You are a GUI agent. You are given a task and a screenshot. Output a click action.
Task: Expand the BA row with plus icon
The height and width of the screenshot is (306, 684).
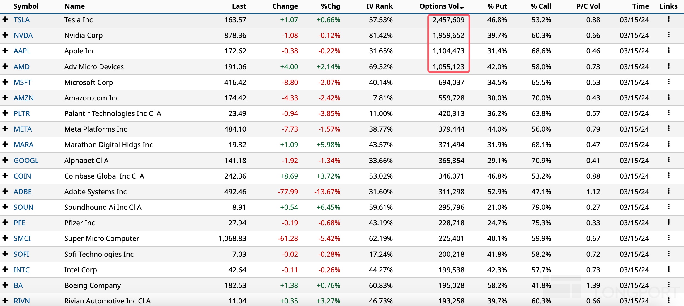point(5,285)
